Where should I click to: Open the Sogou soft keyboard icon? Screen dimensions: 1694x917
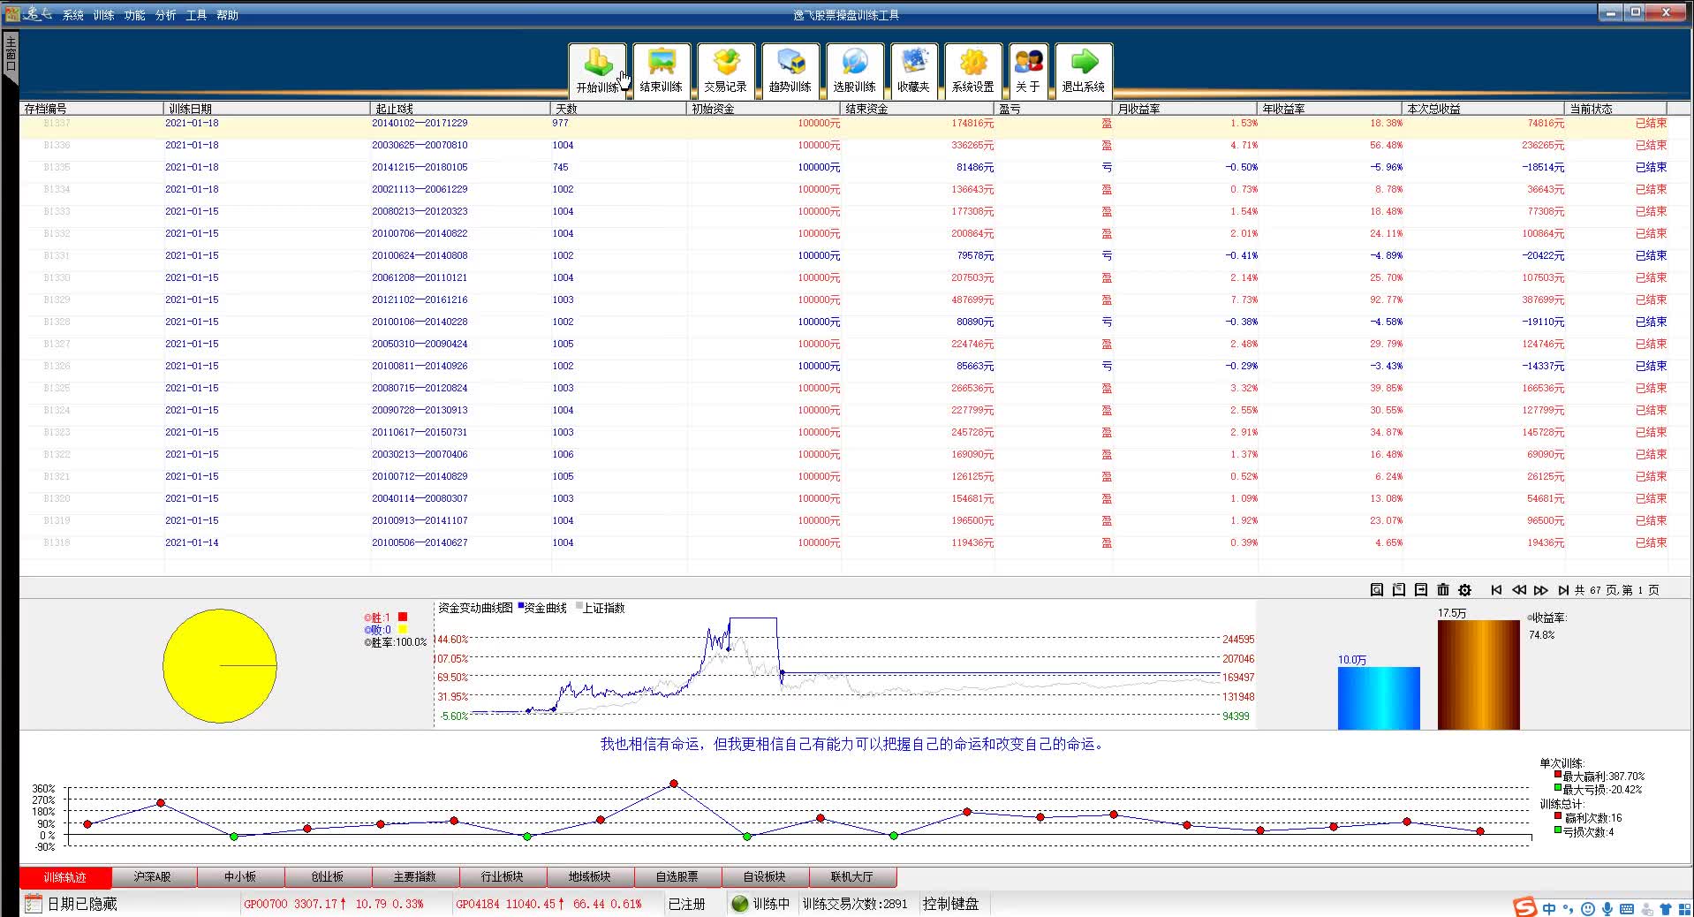pos(1627,908)
